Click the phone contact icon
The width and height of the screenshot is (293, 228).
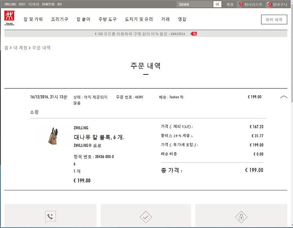coord(50,217)
